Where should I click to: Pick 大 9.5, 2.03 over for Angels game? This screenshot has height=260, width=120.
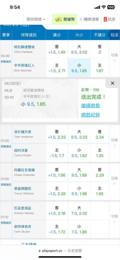[79, 134]
